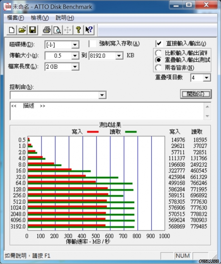The height and width of the screenshot is (264, 221).
Task: Open the 說明(H) menu
Action: point(65,18)
